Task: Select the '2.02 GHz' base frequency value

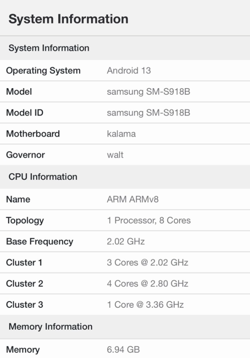Action: tap(126, 241)
